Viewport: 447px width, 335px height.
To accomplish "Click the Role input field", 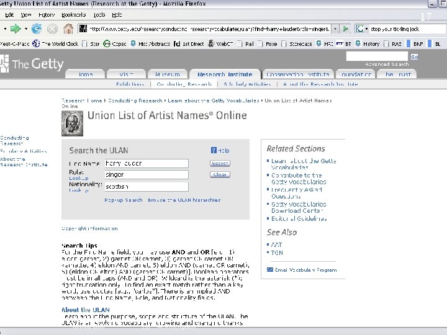I will tap(147, 174).
